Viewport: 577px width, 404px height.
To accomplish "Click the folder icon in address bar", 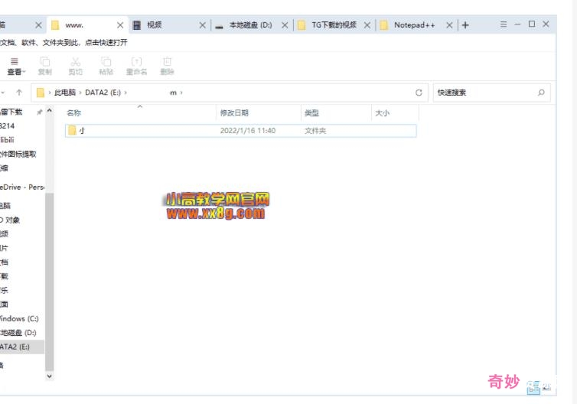I will (x=40, y=93).
